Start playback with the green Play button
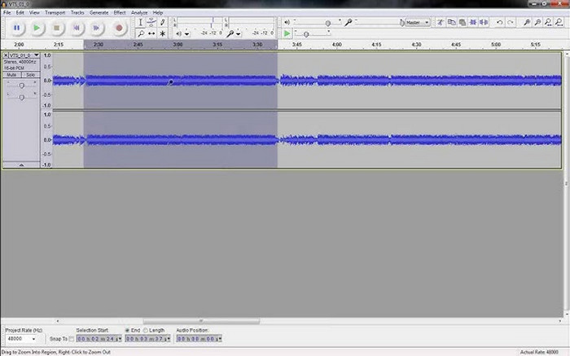 37,28
